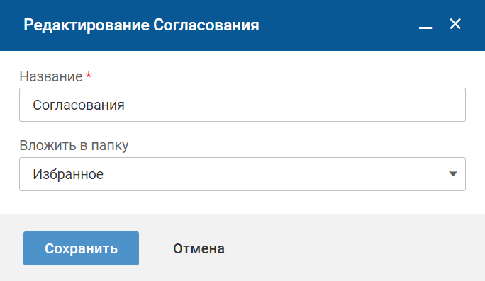Screen dimensions: 485x281
Task: Click the Редактирование Согласования title text
Action: 141,25
